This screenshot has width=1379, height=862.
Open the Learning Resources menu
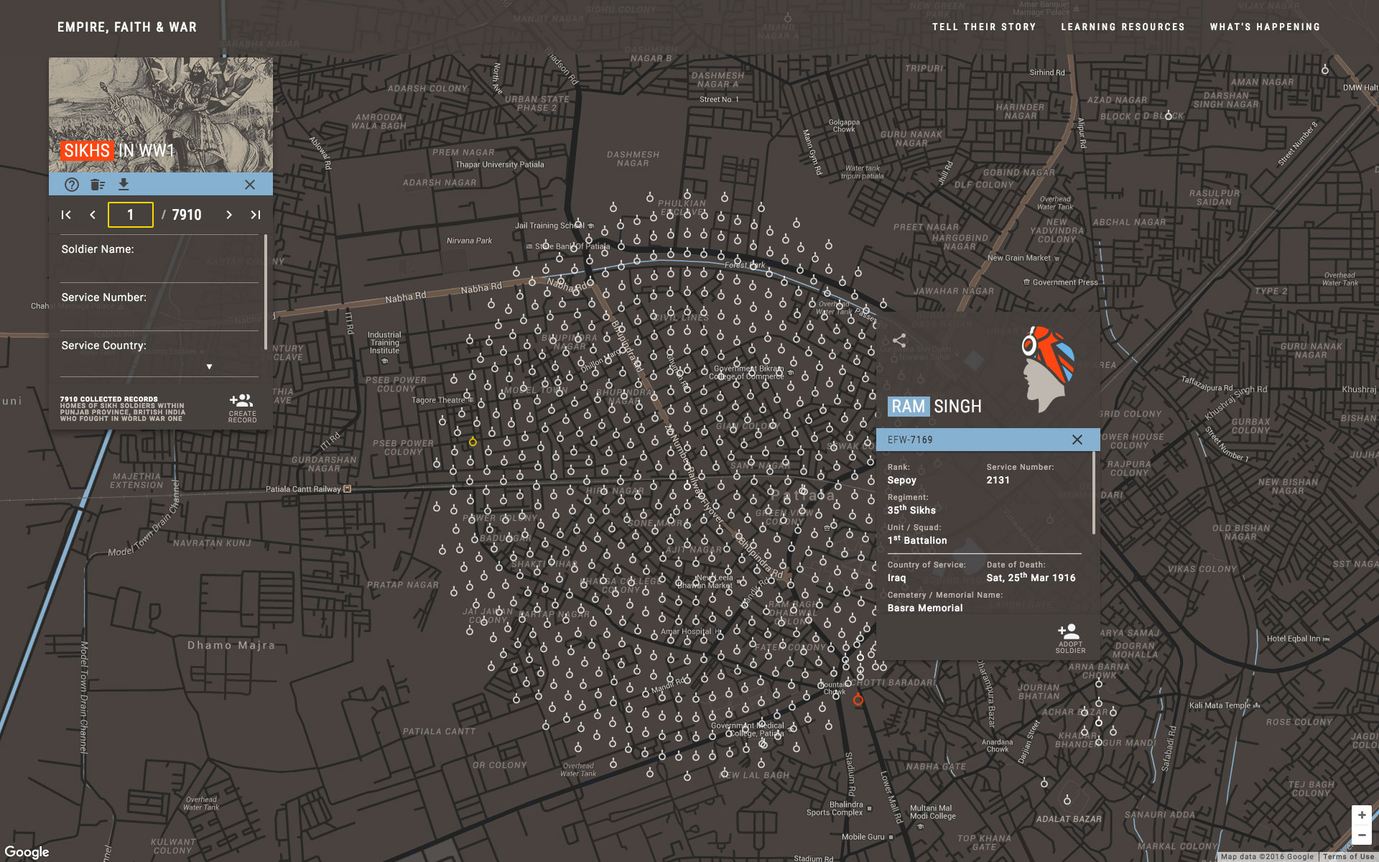pos(1123,27)
